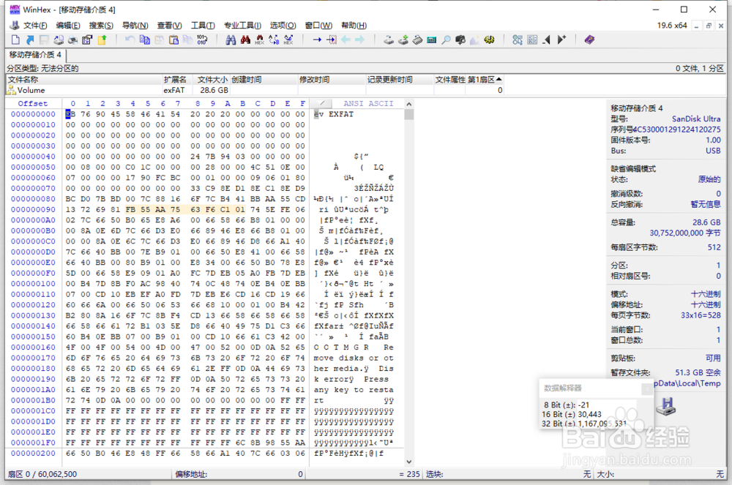Screen dimensions: 732x485
Task: Click the Position Manager toolbar icon
Action: tap(518, 40)
